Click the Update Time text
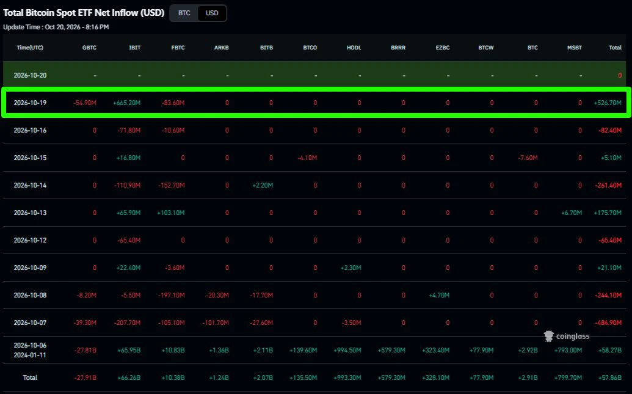 (x=56, y=27)
